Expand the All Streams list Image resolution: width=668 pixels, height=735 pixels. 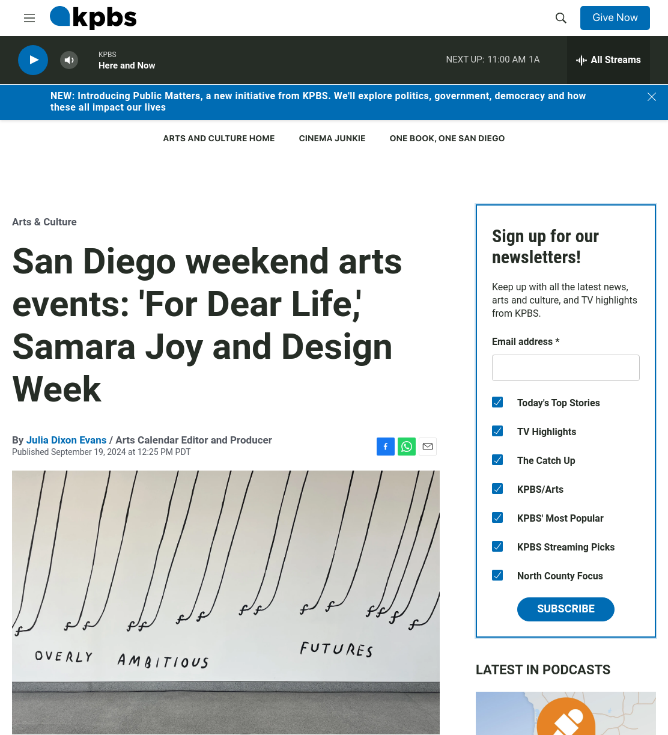click(609, 60)
